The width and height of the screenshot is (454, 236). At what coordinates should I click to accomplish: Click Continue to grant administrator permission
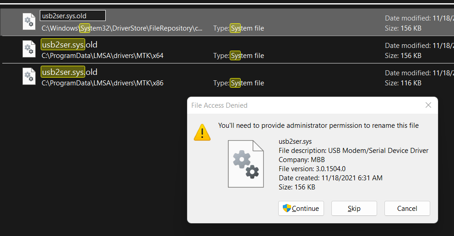(301, 208)
